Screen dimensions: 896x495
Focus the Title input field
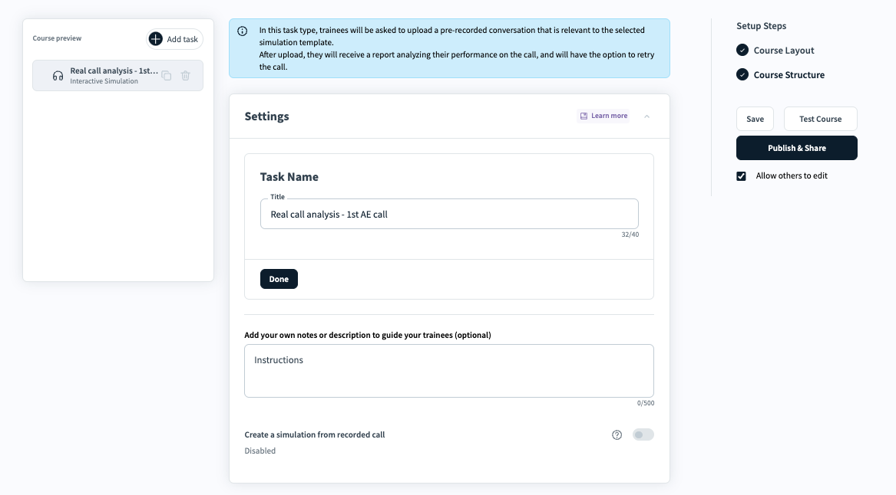coord(449,215)
